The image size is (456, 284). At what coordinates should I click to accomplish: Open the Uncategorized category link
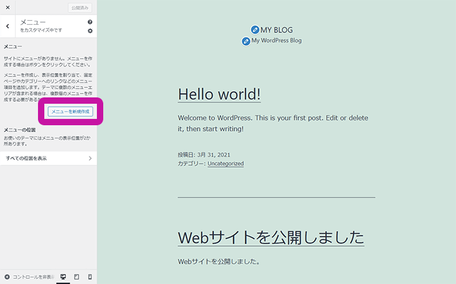pyautogui.click(x=225, y=163)
